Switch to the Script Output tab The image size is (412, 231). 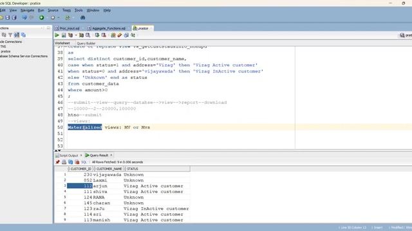69,155
